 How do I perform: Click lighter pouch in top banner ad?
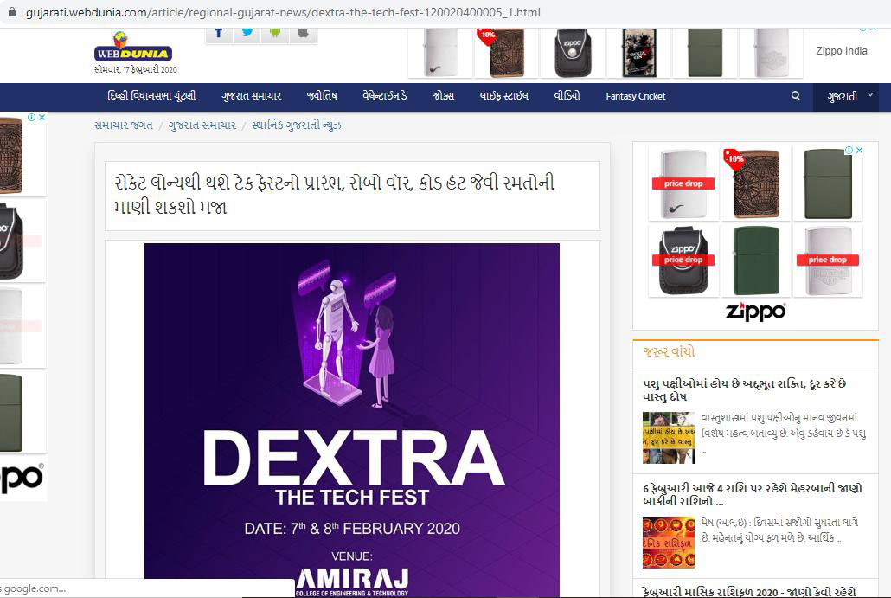coord(572,53)
